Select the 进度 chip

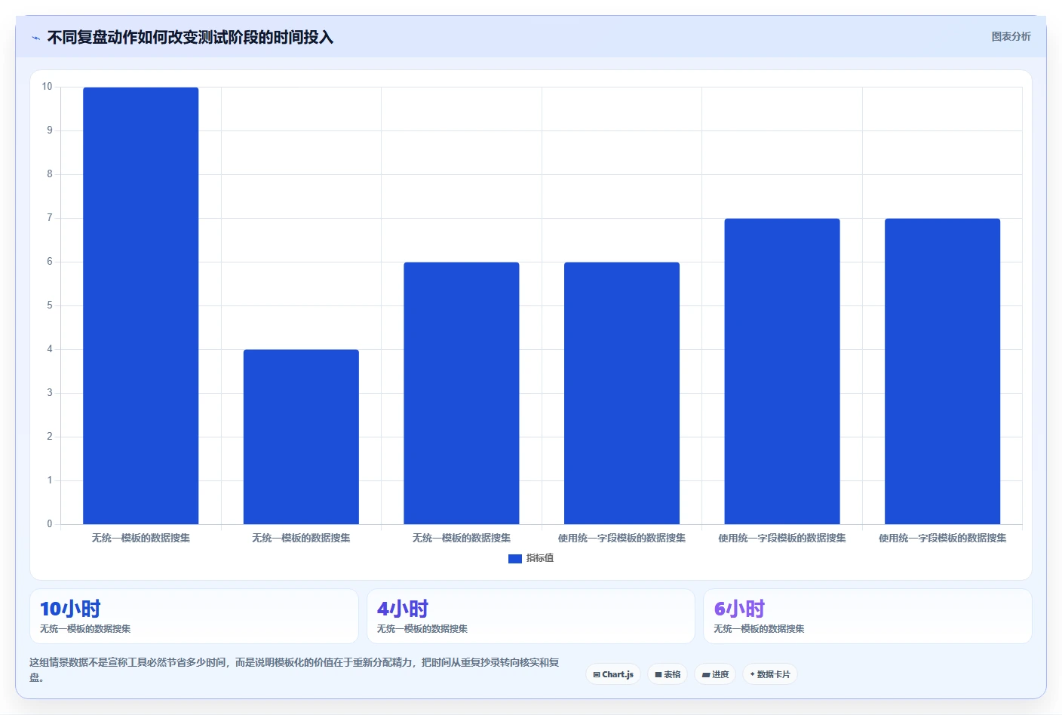click(715, 674)
